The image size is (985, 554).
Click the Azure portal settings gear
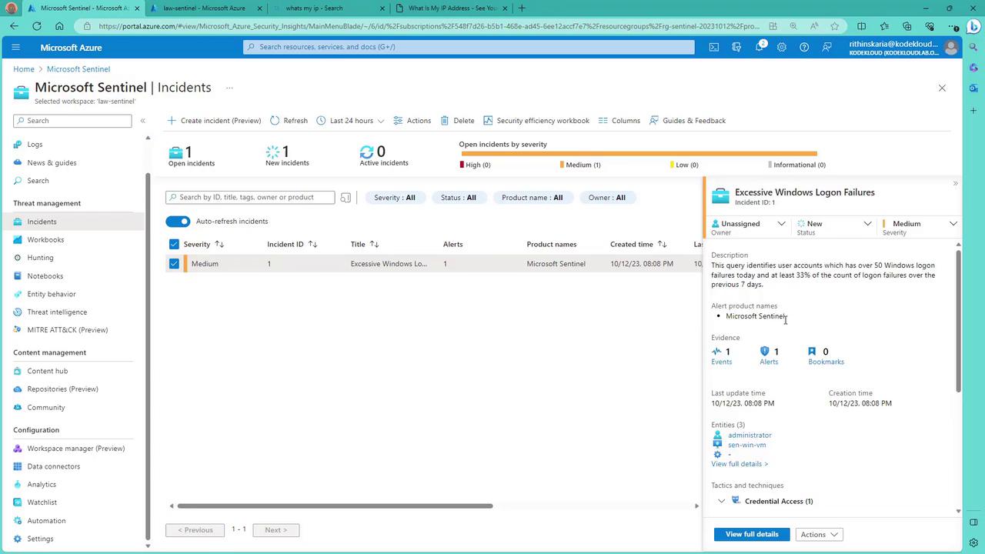[781, 47]
